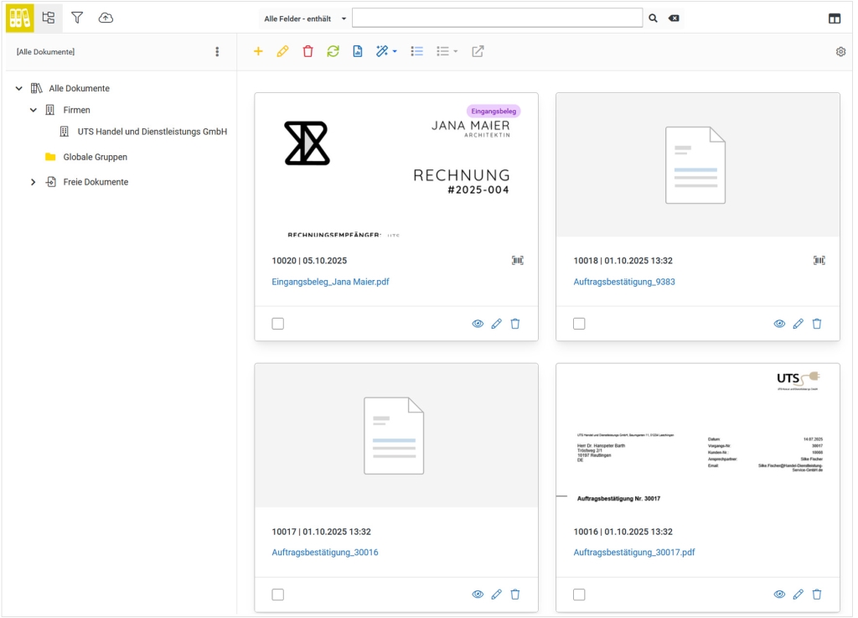
Task: Select UTS Handel und Dienstleistungs GmbH
Action: pyautogui.click(x=152, y=132)
